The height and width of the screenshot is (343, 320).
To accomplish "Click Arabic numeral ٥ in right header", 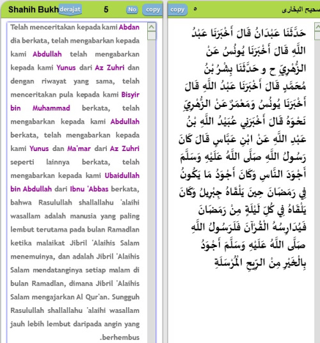I will (x=195, y=9).
